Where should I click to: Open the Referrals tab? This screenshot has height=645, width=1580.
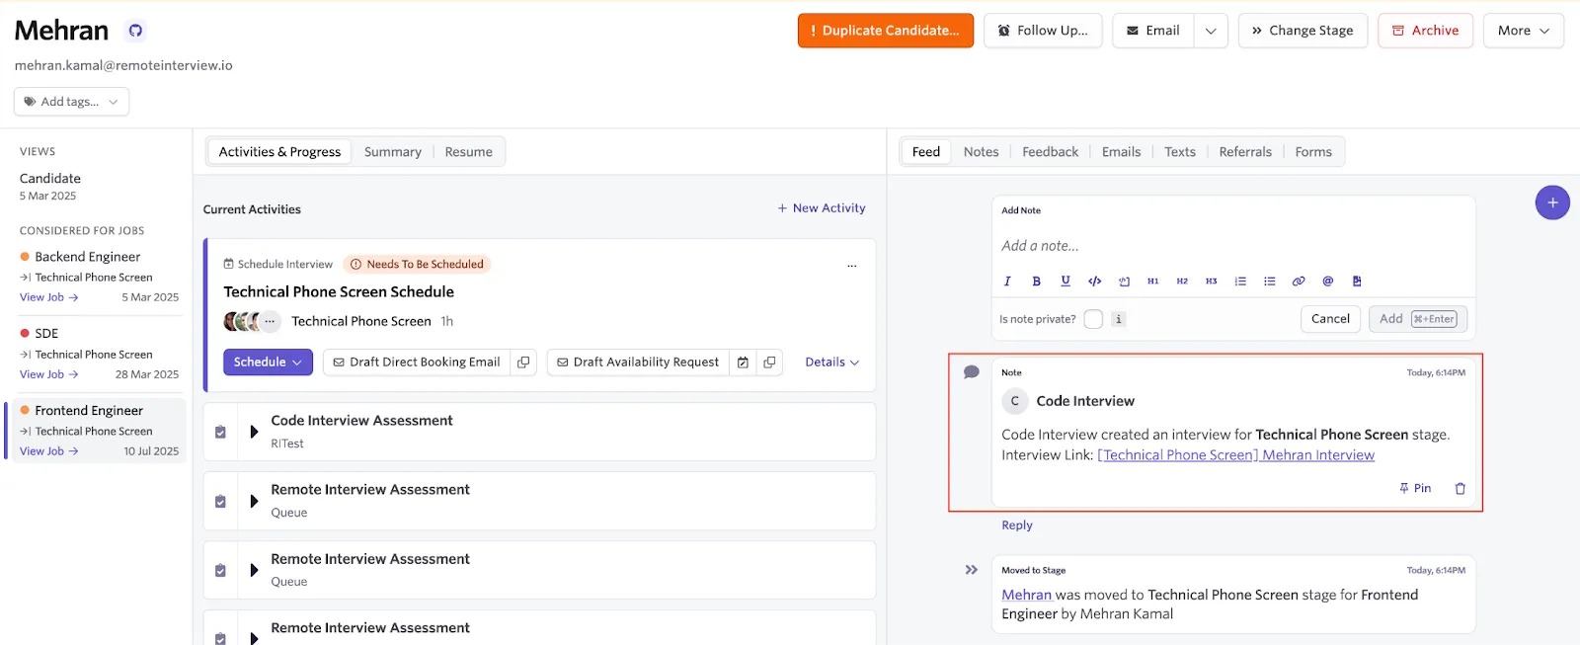(x=1245, y=152)
